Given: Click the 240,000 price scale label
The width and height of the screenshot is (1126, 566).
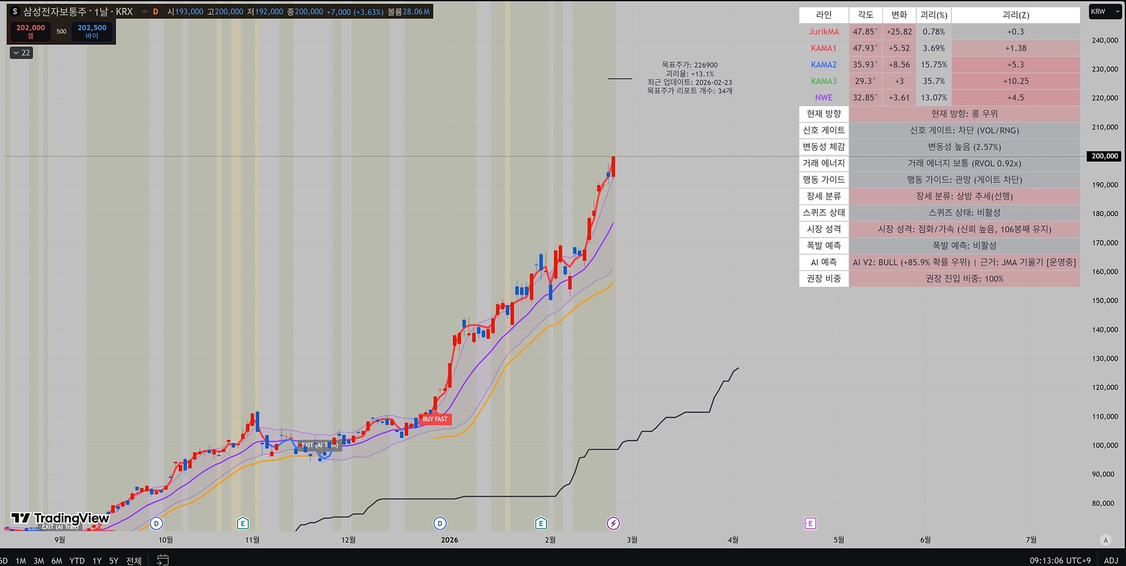Looking at the screenshot, I should click(1105, 40).
